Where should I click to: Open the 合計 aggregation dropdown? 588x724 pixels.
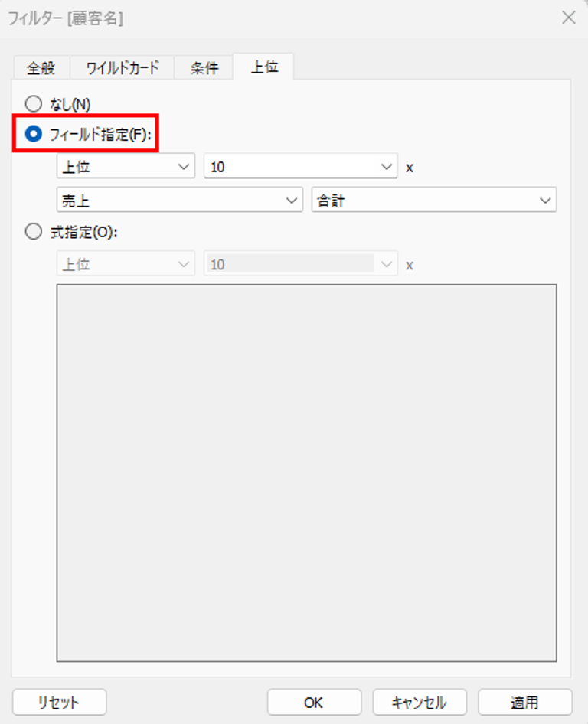(434, 200)
